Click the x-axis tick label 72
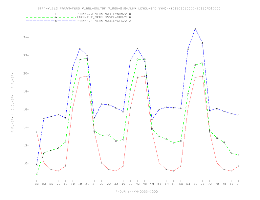This screenshot has width=260, height=200. [209, 184]
